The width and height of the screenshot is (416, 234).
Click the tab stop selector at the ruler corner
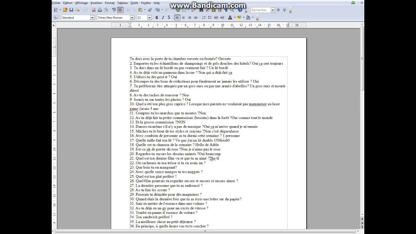click(x=54, y=25)
